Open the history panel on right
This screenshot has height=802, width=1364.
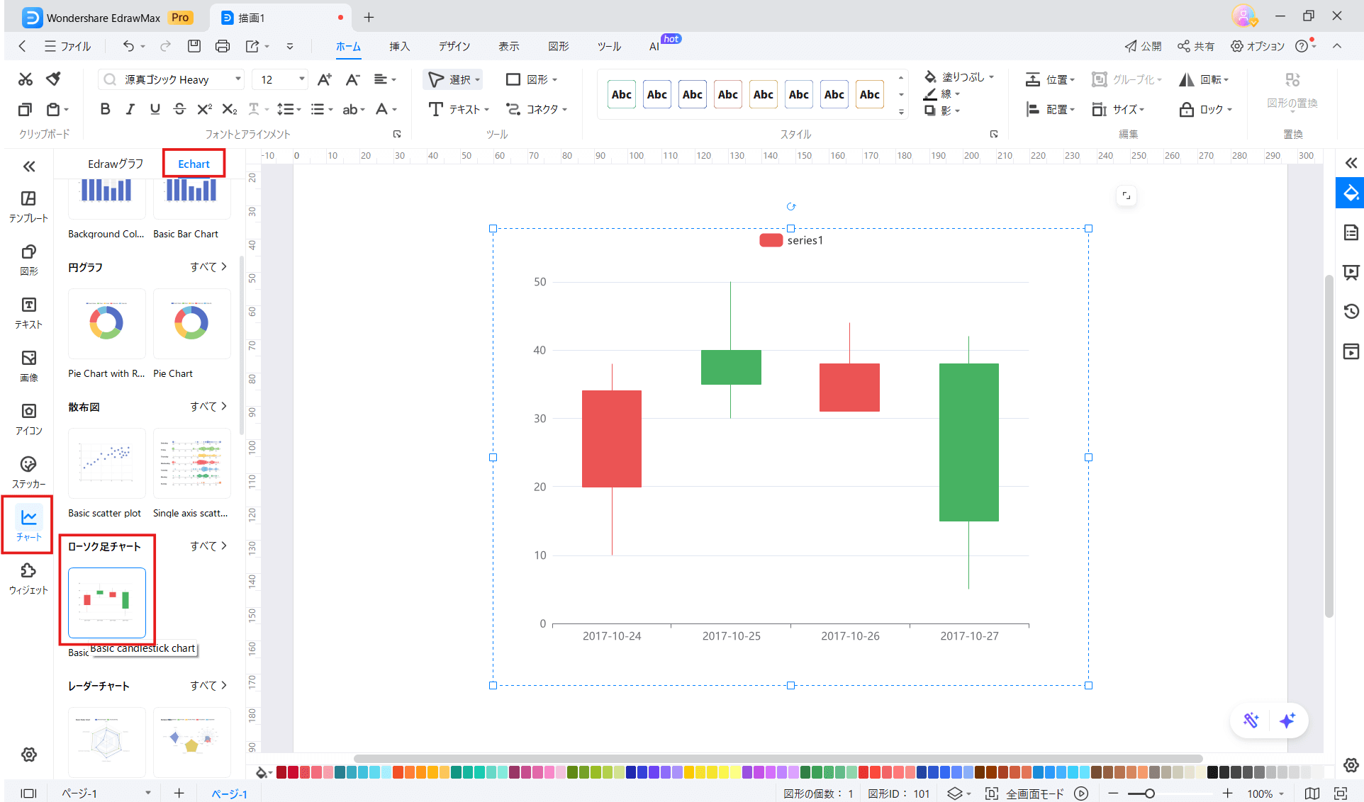click(x=1351, y=311)
